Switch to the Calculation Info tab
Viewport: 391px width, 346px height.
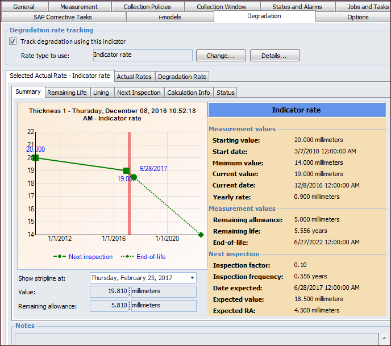coord(189,93)
